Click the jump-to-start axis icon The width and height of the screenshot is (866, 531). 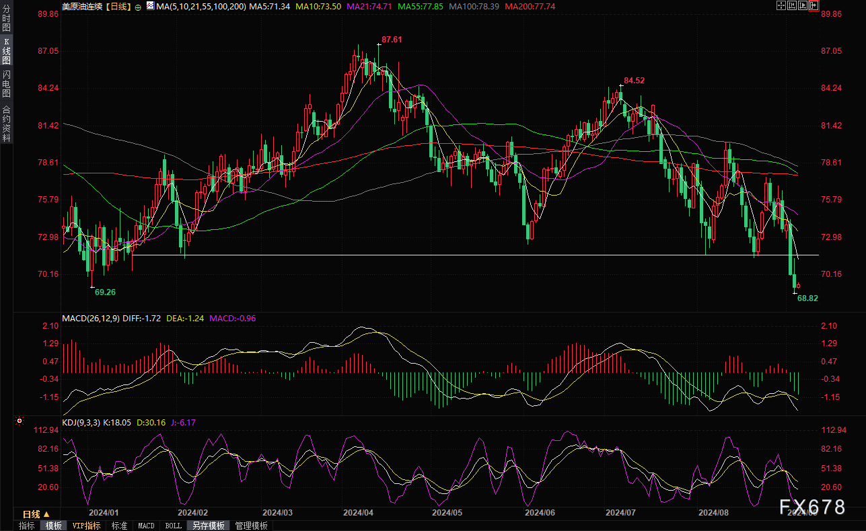point(791,6)
